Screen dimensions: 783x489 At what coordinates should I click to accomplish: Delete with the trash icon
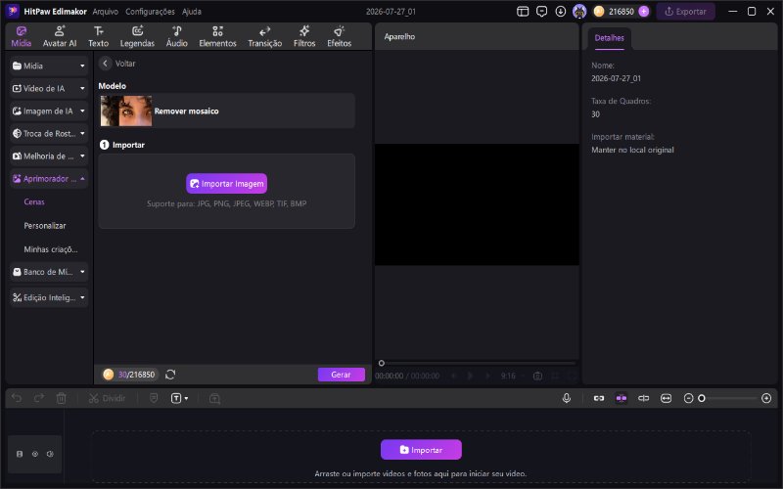[x=61, y=398]
